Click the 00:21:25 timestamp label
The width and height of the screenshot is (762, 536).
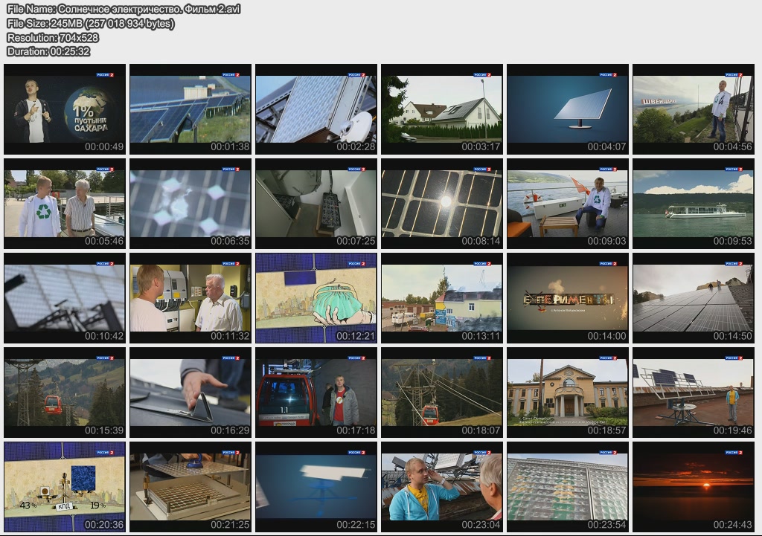click(230, 525)
